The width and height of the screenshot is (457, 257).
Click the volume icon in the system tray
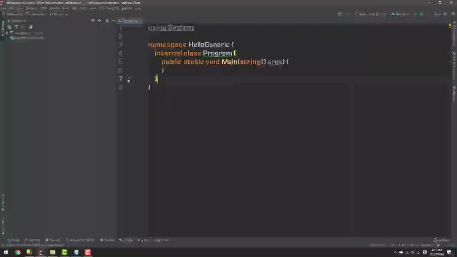tap(412, 252)
